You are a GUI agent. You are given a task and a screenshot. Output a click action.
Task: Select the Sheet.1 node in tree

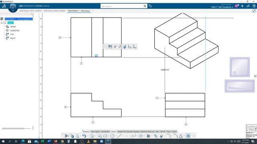[x=10, y=23]
